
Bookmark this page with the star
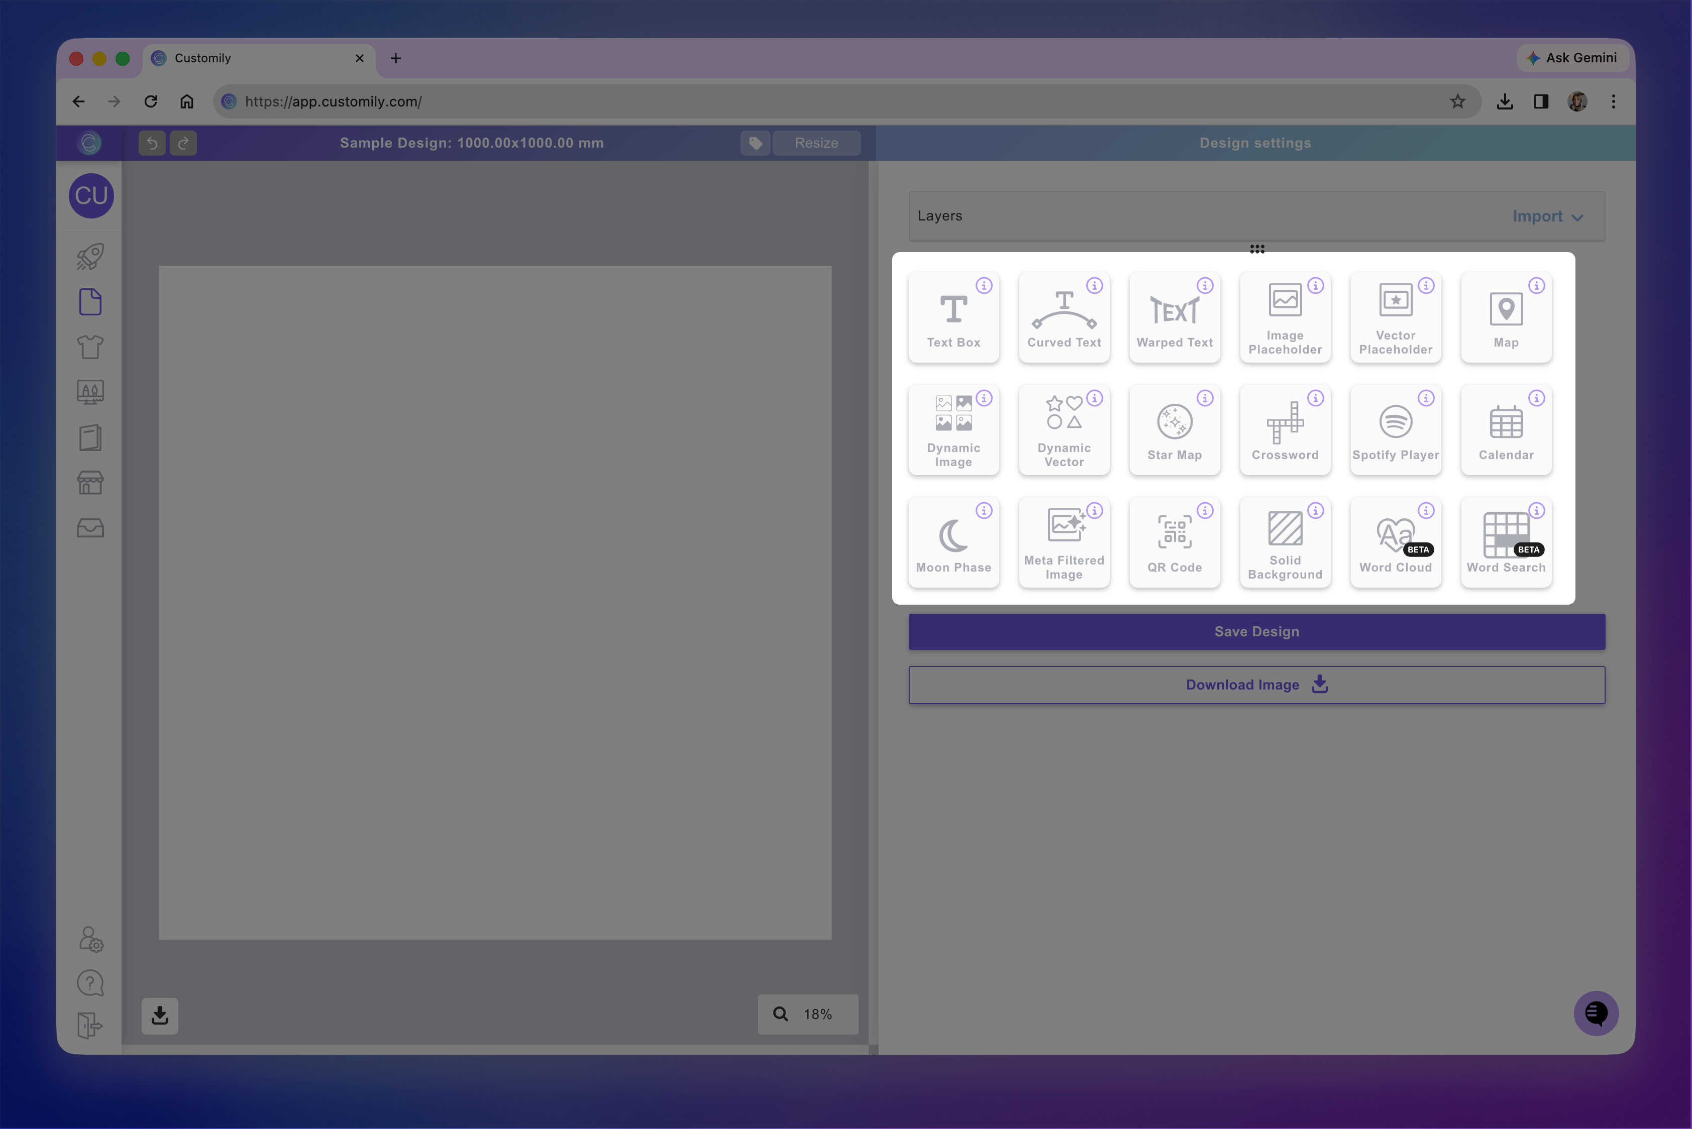1457,101
